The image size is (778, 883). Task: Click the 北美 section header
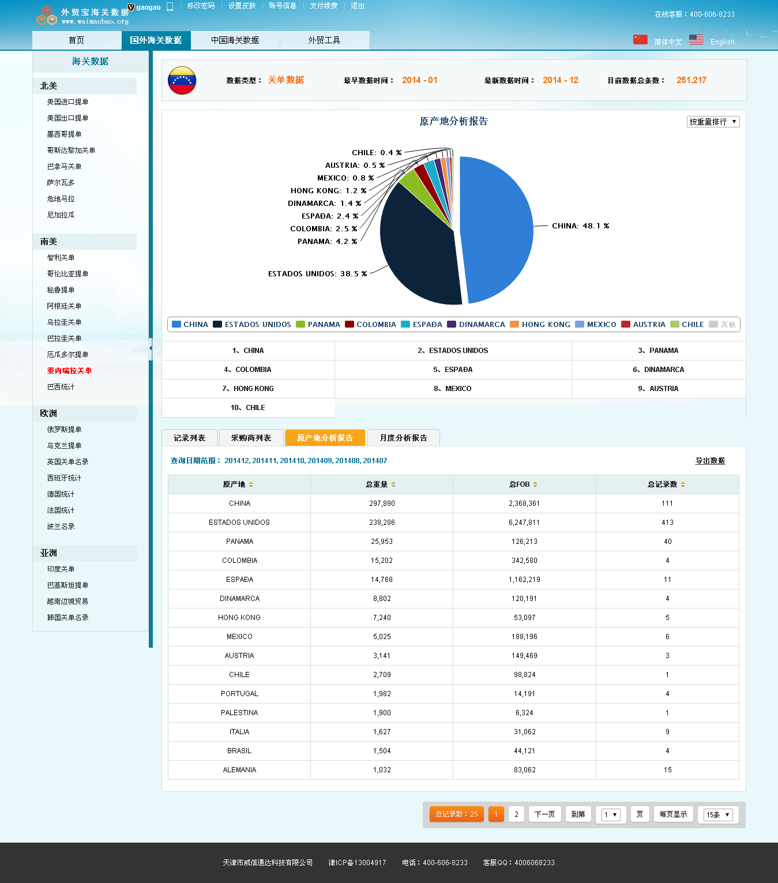tap(85, 86)
